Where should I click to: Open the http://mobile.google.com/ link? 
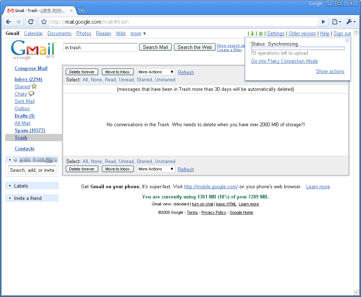[x=211, y=187]
